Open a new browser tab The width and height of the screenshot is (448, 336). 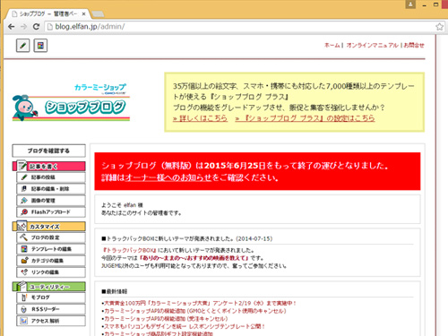tap(98, 13)
